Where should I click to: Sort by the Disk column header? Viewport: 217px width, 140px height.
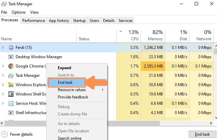click(x=177, y=36)
